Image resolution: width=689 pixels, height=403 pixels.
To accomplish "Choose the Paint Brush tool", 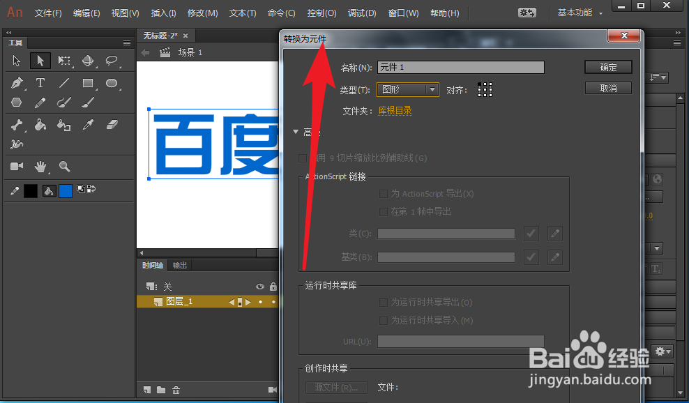I will (64, 102).
